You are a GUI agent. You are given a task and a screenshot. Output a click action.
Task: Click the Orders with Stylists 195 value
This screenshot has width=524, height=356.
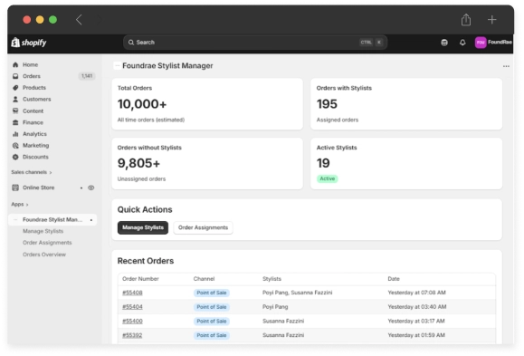[327, 104]
